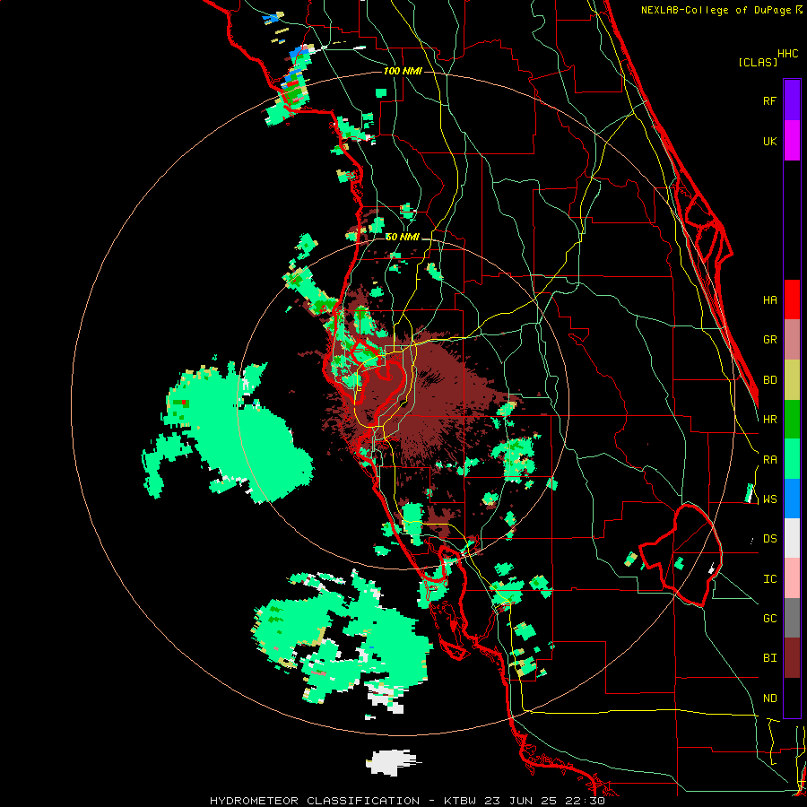Click the HA legend label

pyautogui.click(x=769, y=299)
